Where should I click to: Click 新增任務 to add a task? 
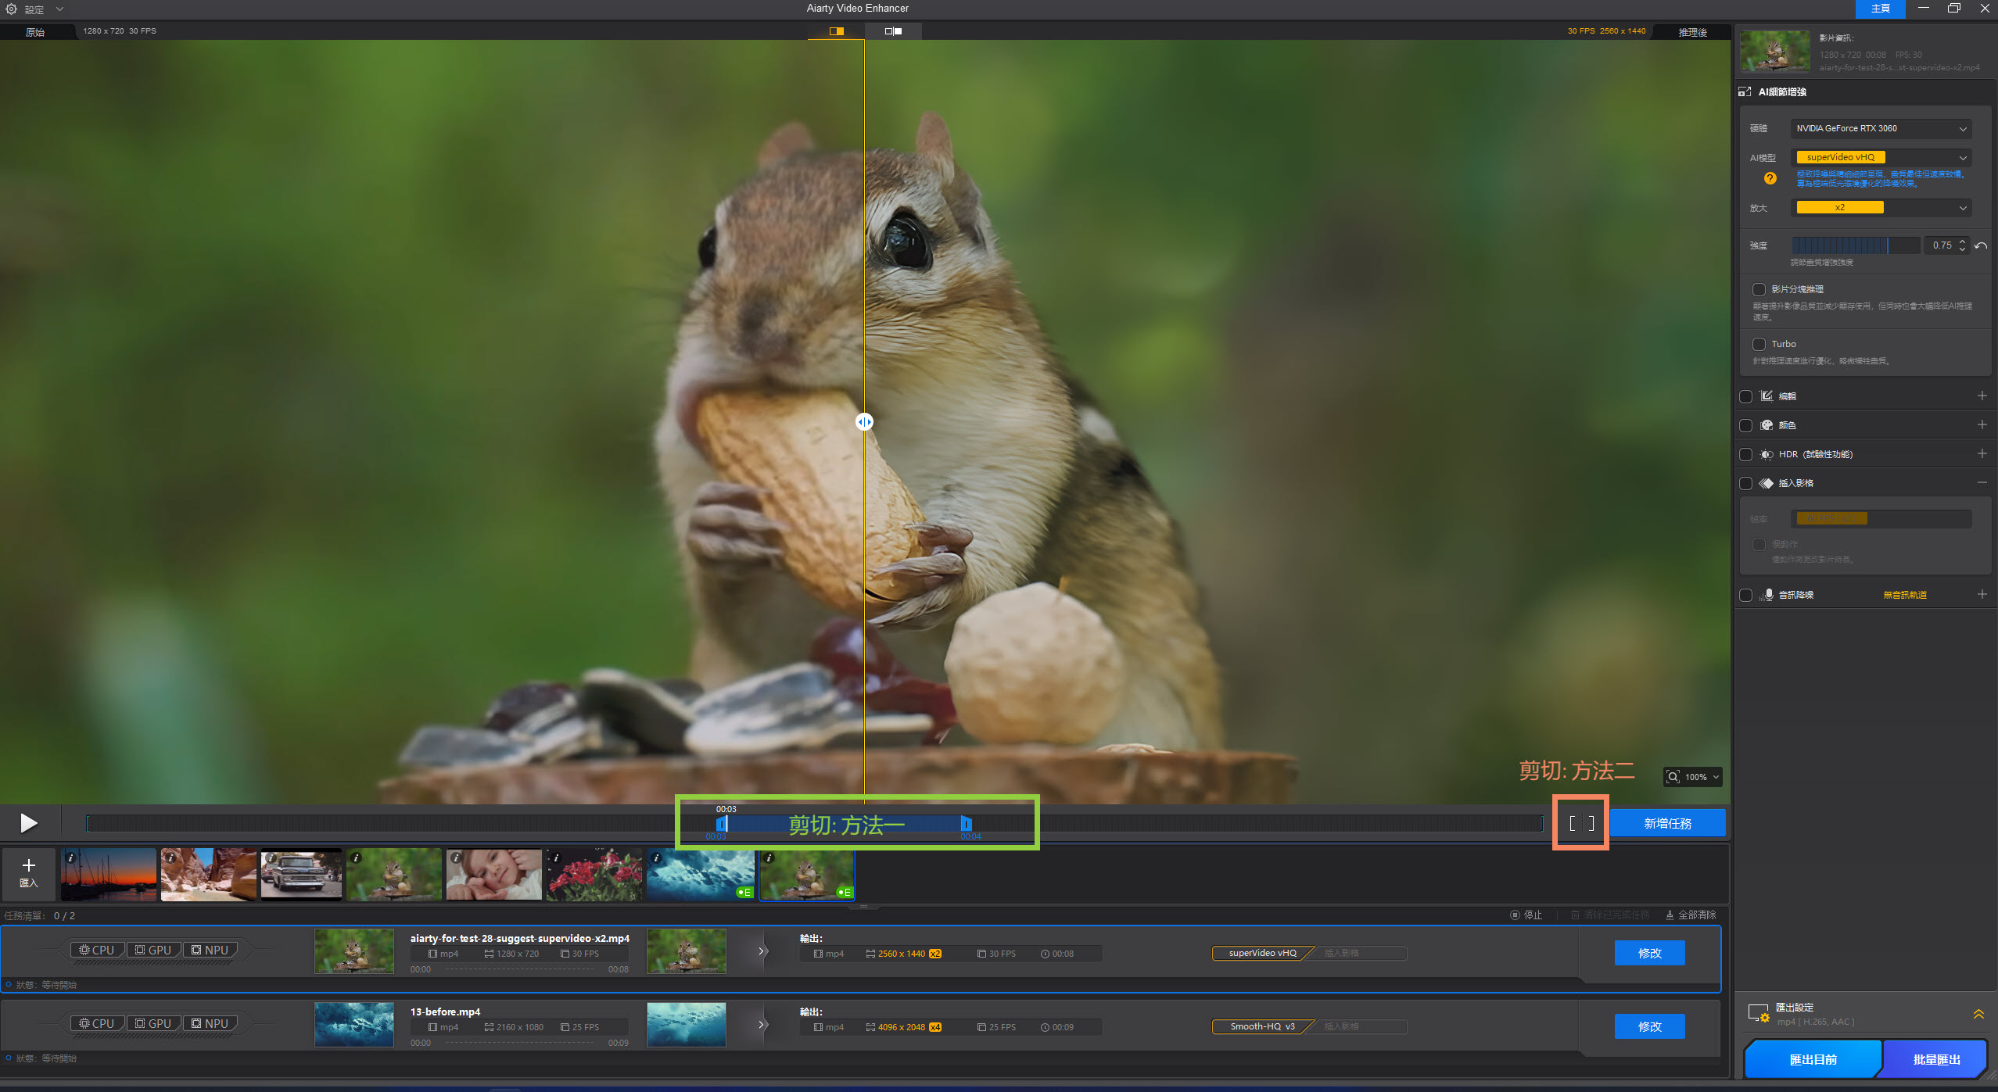pos(1667,823)
